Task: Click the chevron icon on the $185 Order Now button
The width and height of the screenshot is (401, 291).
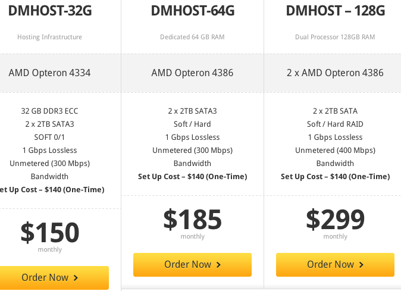Action: pyautogui.click(x=218, y=265)
